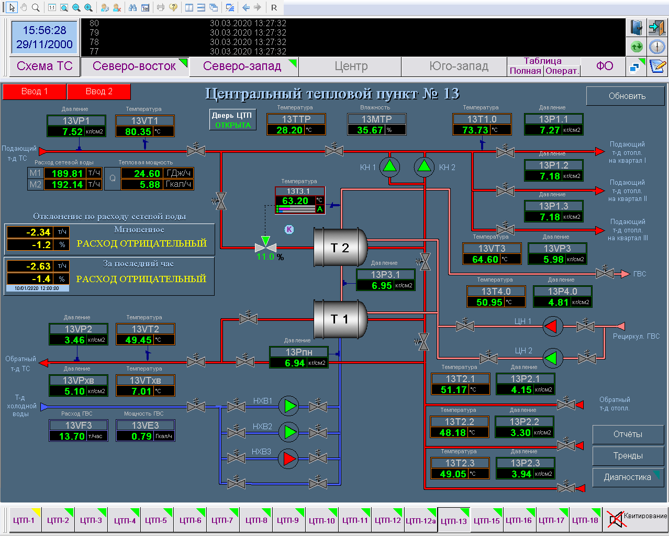Screen dimensions: 669x536
Task: Click the 13T3.1 temperature controller panel
Action: 300,200
